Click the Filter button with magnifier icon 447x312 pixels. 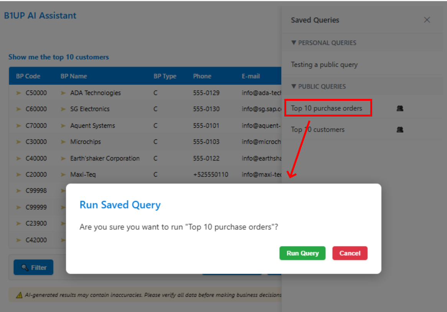tap(33, 268)
